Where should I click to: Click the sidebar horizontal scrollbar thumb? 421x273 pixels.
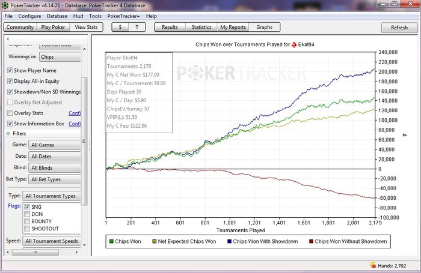coord(35,252)
